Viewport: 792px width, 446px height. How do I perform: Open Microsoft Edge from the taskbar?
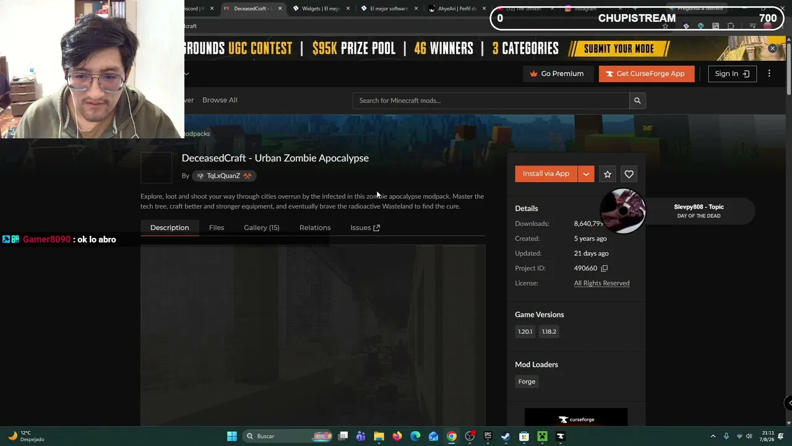pyautogui.click(x=415, y=436)
